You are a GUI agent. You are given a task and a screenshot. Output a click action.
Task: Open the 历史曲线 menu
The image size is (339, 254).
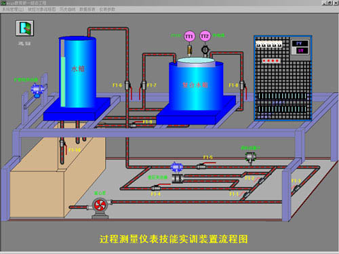67,9
